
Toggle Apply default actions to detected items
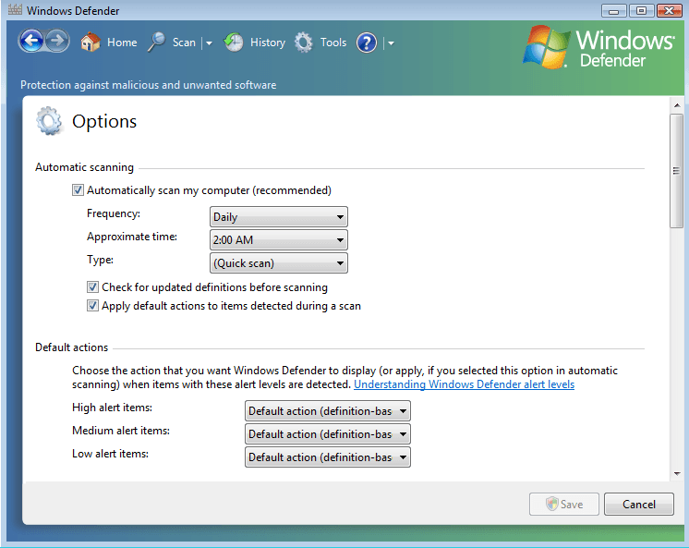[x=93, y=306]
